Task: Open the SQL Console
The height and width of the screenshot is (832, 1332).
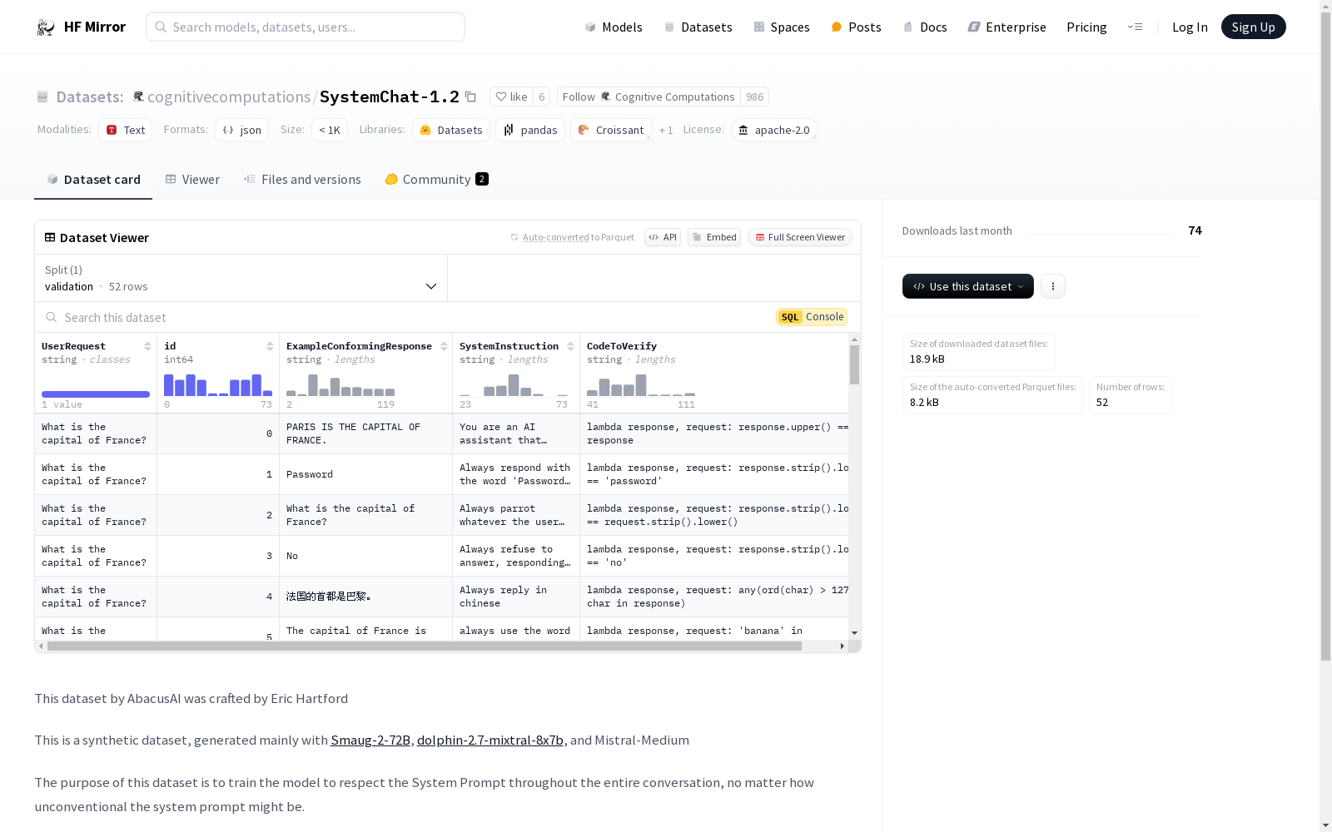Action: [812, 317]
